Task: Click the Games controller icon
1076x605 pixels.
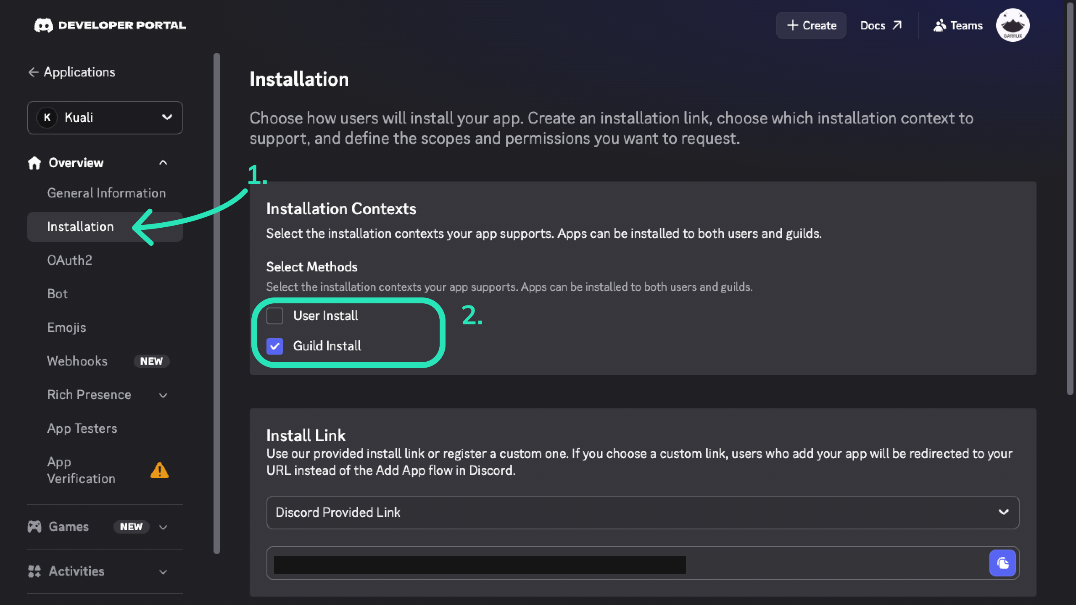Action: pos(34,526)
